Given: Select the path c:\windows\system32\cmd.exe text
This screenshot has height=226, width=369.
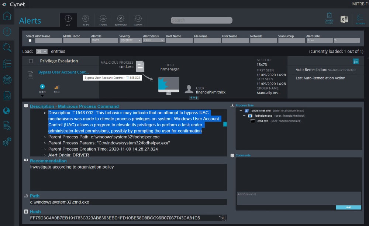Looking at the screenshot, I should 59,202.
